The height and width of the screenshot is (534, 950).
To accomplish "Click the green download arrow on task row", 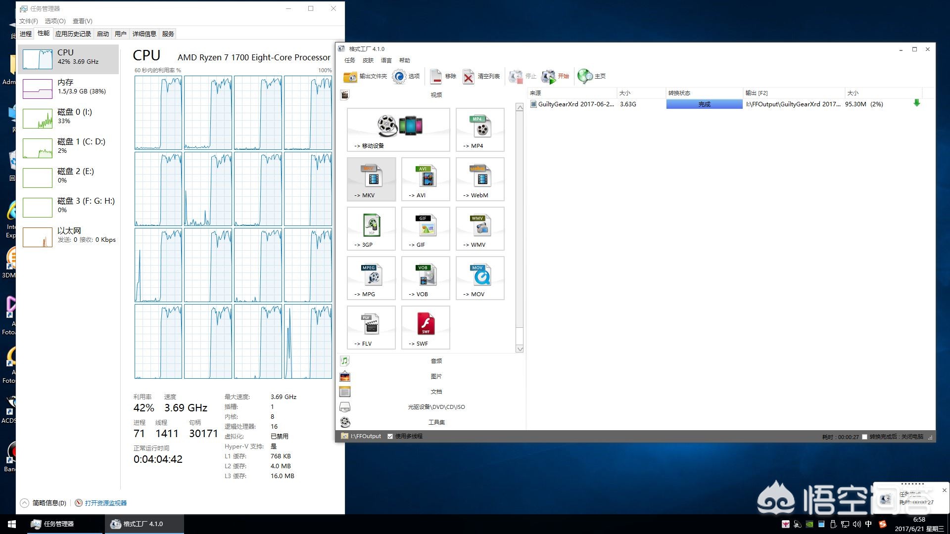I will pyautogui.click(x=916, y=103).
